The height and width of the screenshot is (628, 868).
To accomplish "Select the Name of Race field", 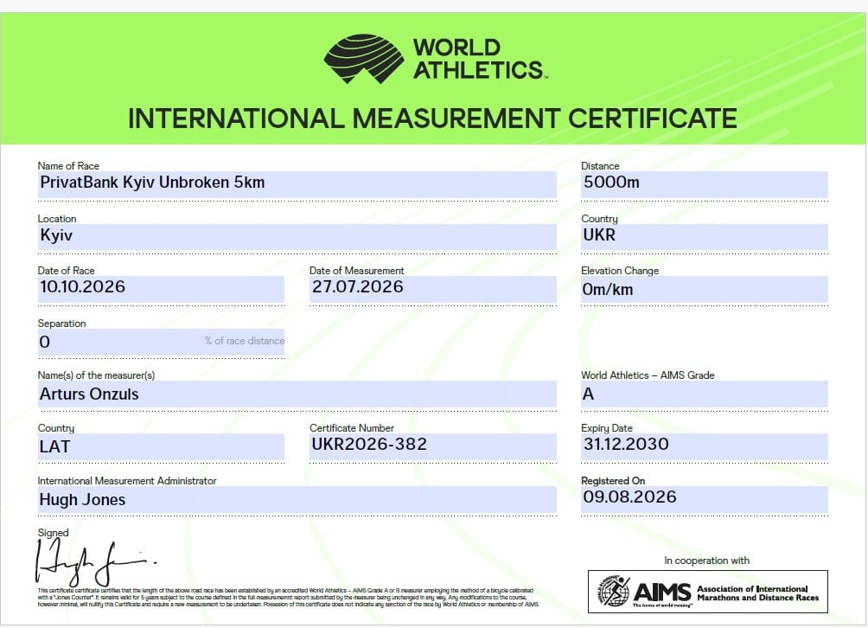I will [x=297, y=184].
